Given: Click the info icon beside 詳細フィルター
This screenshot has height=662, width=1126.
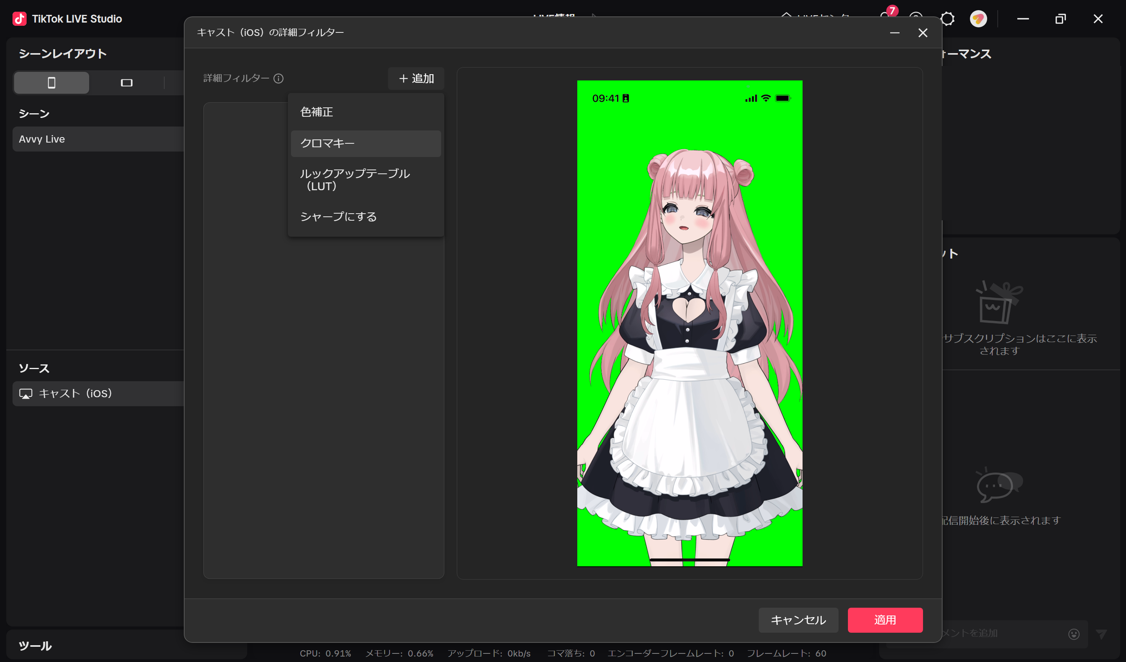Looking at the screenshot, I should click(x=278, y=79).
